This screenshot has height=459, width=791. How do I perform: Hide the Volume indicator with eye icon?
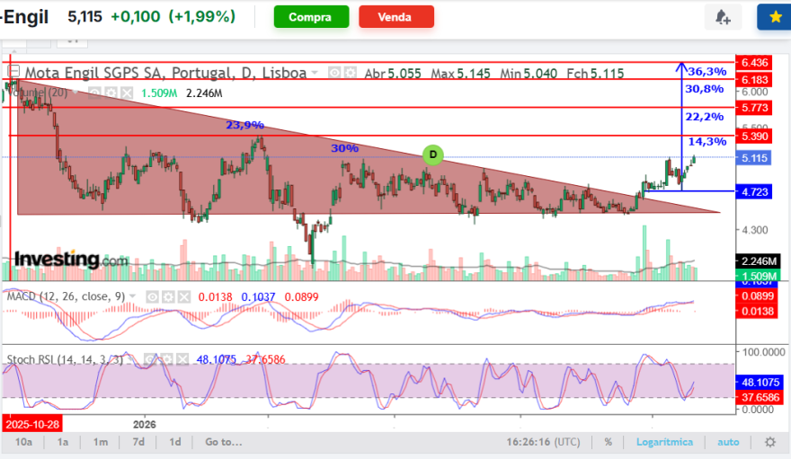pos(94,93)
